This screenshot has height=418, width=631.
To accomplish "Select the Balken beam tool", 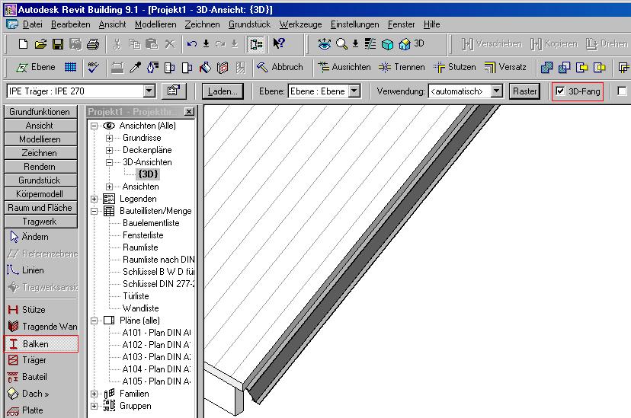I will click(x=41, y=344).
